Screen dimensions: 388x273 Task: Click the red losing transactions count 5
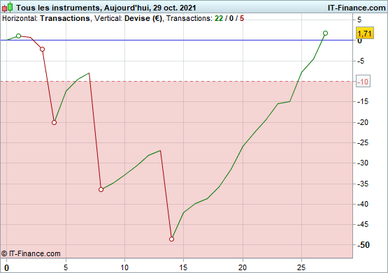pos(242,19)
